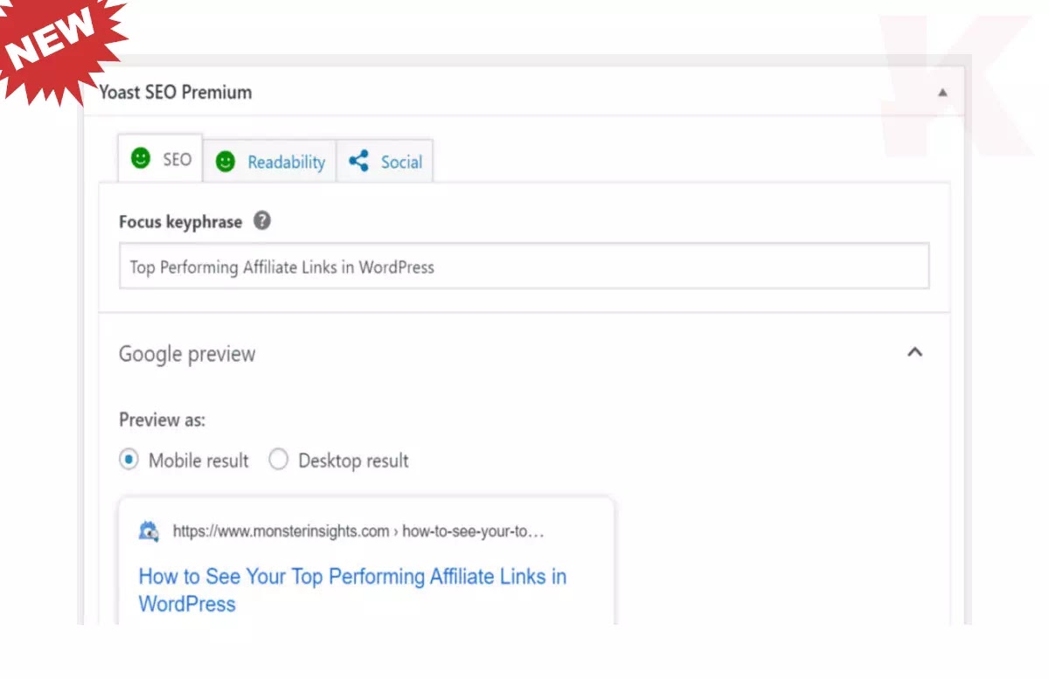This screenshot has width=1049, height=679.
Task: Click the Social share icon
Action: (358, 161)
